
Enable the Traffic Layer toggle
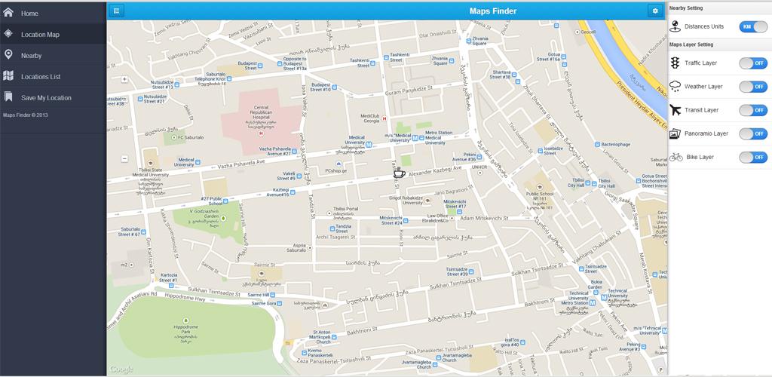(x=753, y=63)
